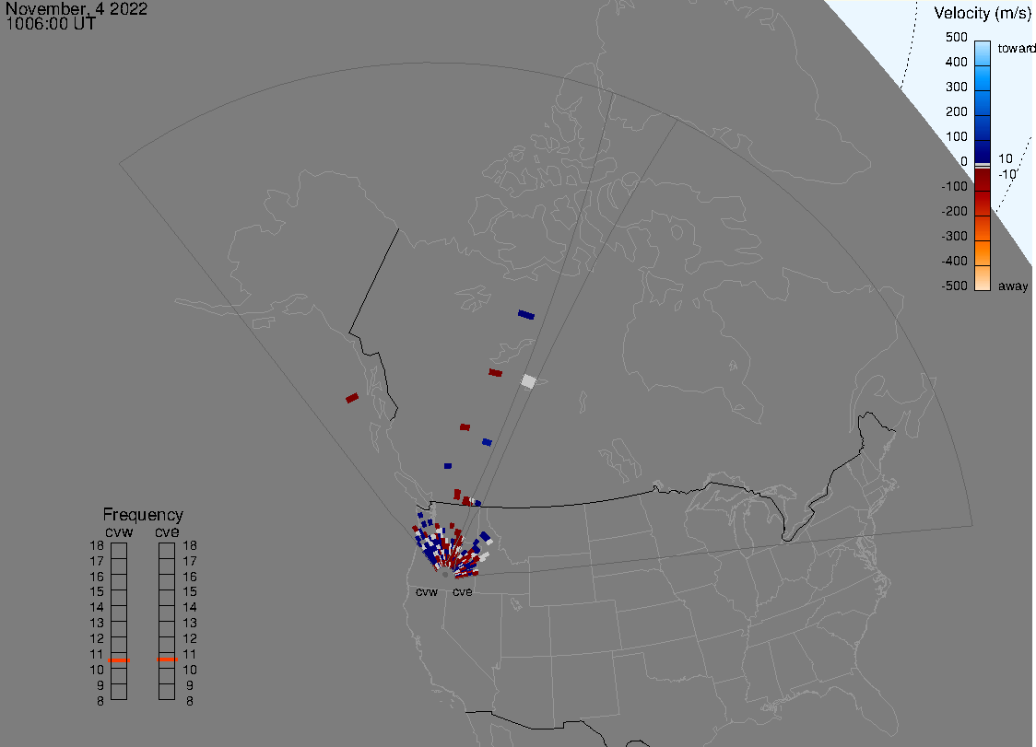The height and width of the screenshot is (747, 1036).
Task: Click the Frequency legend title
Action: point(143,515)
